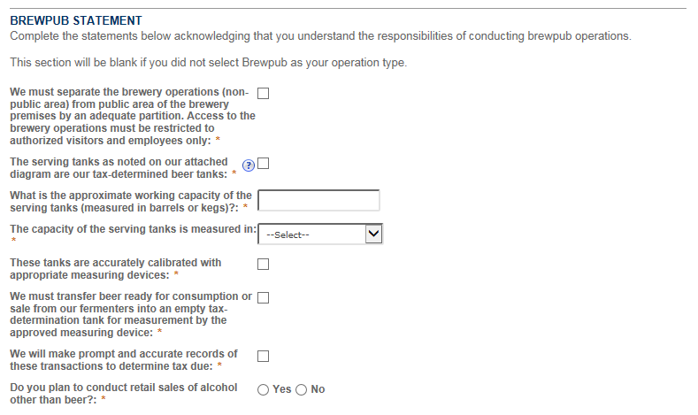
Task: Tick the prompt and accurate records checkbox
Action: 263,356
